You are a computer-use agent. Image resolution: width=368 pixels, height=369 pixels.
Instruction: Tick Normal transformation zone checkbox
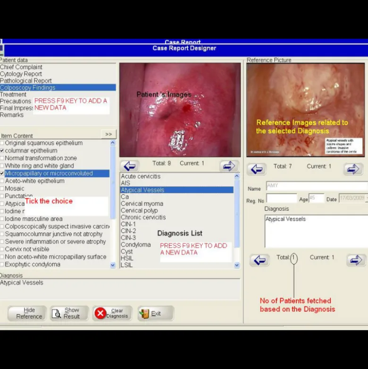tap(2, 158)
